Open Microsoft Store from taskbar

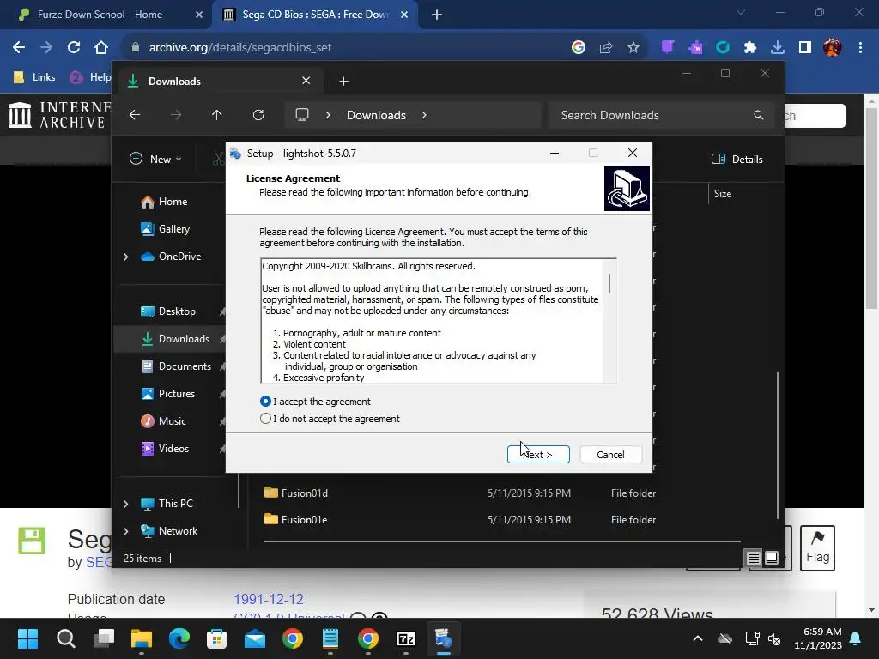tap(217, 638)
